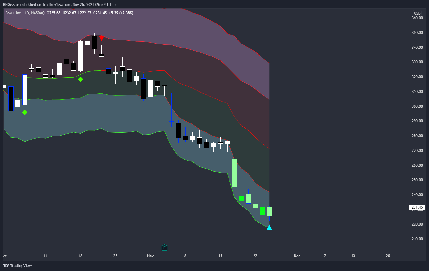The height and width of the screenshot is (271, 429).
Task: Click the close value C231.45
Action: click(100, 13)
